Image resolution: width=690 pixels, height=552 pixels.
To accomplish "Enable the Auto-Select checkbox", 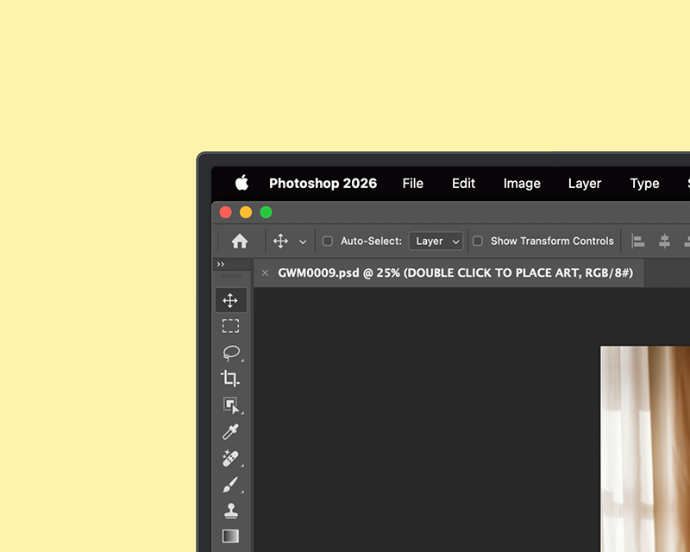I will [x=328, y=241].
